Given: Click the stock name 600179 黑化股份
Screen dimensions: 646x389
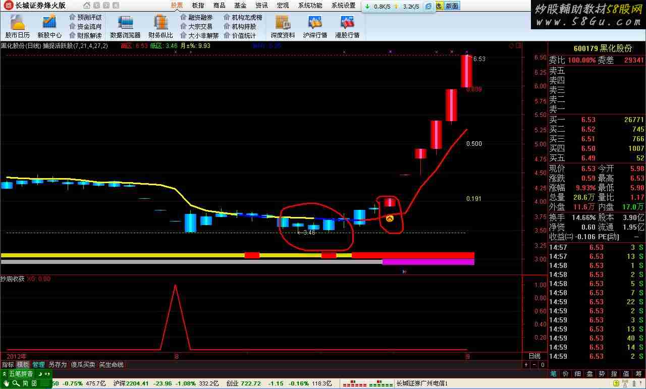Looking at the screenshot, I should (x=603, y=49).
